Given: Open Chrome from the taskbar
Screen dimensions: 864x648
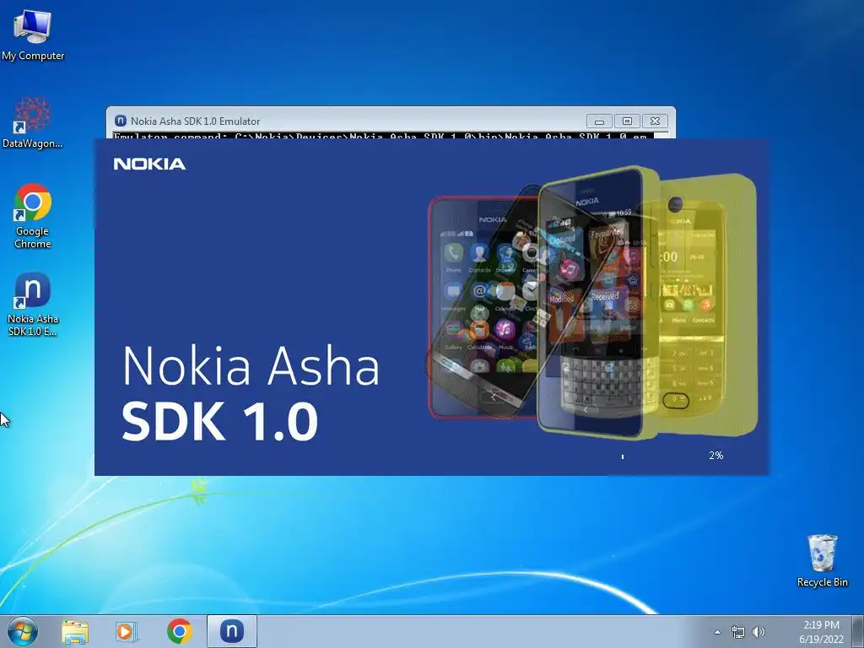Looking at the screenshot, I should [x=180, y=631].
